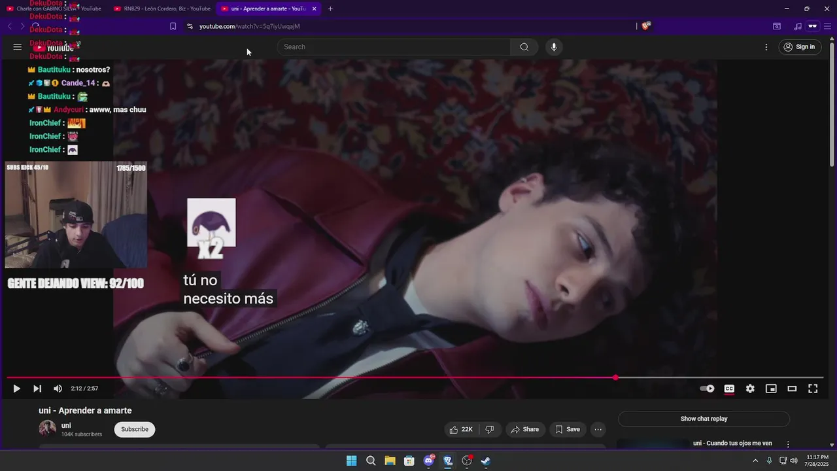Image resolution: width=837 pixels, height=471 pixels.
Task: Dislike the video
Action: click(x=489, y=430)
